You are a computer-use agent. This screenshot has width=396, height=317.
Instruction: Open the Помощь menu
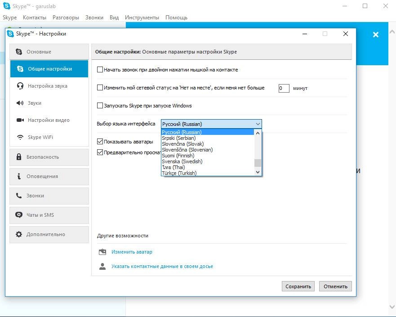click(176, 18)
